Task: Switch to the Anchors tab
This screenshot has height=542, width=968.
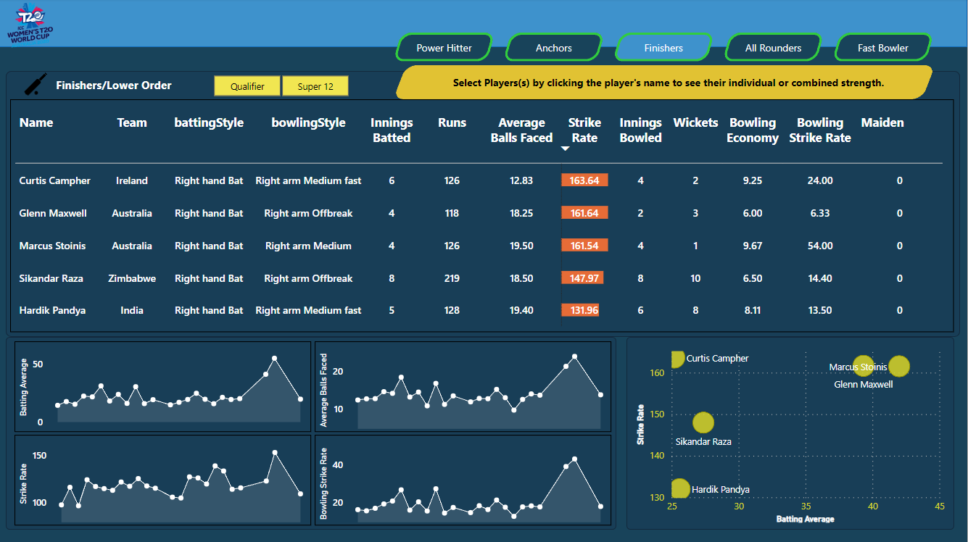Action: [554, 48]
